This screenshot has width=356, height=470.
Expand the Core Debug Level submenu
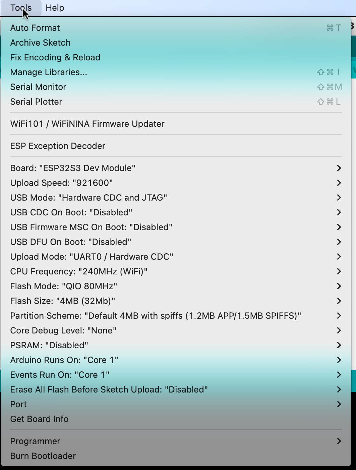click(64, 330)
